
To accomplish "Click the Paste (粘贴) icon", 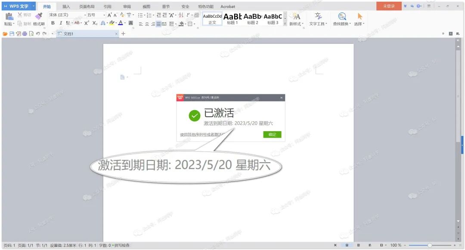I will [9, 17].
